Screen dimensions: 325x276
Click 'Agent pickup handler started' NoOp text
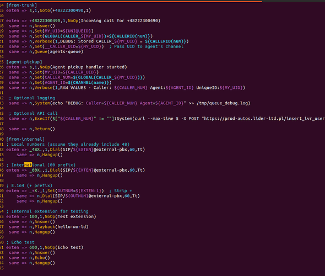coord(89,67)
